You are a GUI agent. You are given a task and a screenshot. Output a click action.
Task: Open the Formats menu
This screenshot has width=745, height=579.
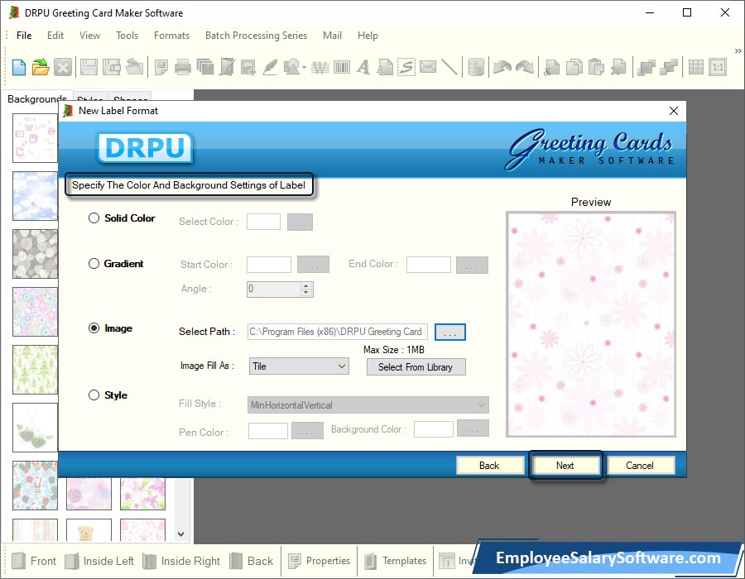(171, 35)
